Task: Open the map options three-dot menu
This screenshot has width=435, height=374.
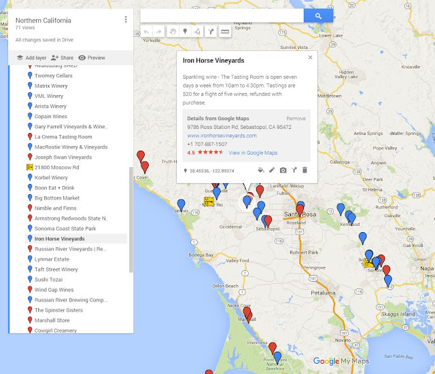Action: [126, 20]
